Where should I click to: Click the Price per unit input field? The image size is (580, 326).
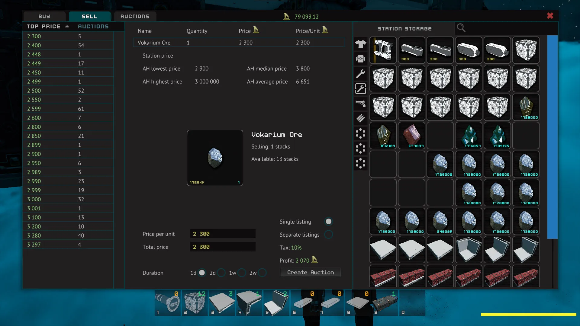(x=223, y=234)
